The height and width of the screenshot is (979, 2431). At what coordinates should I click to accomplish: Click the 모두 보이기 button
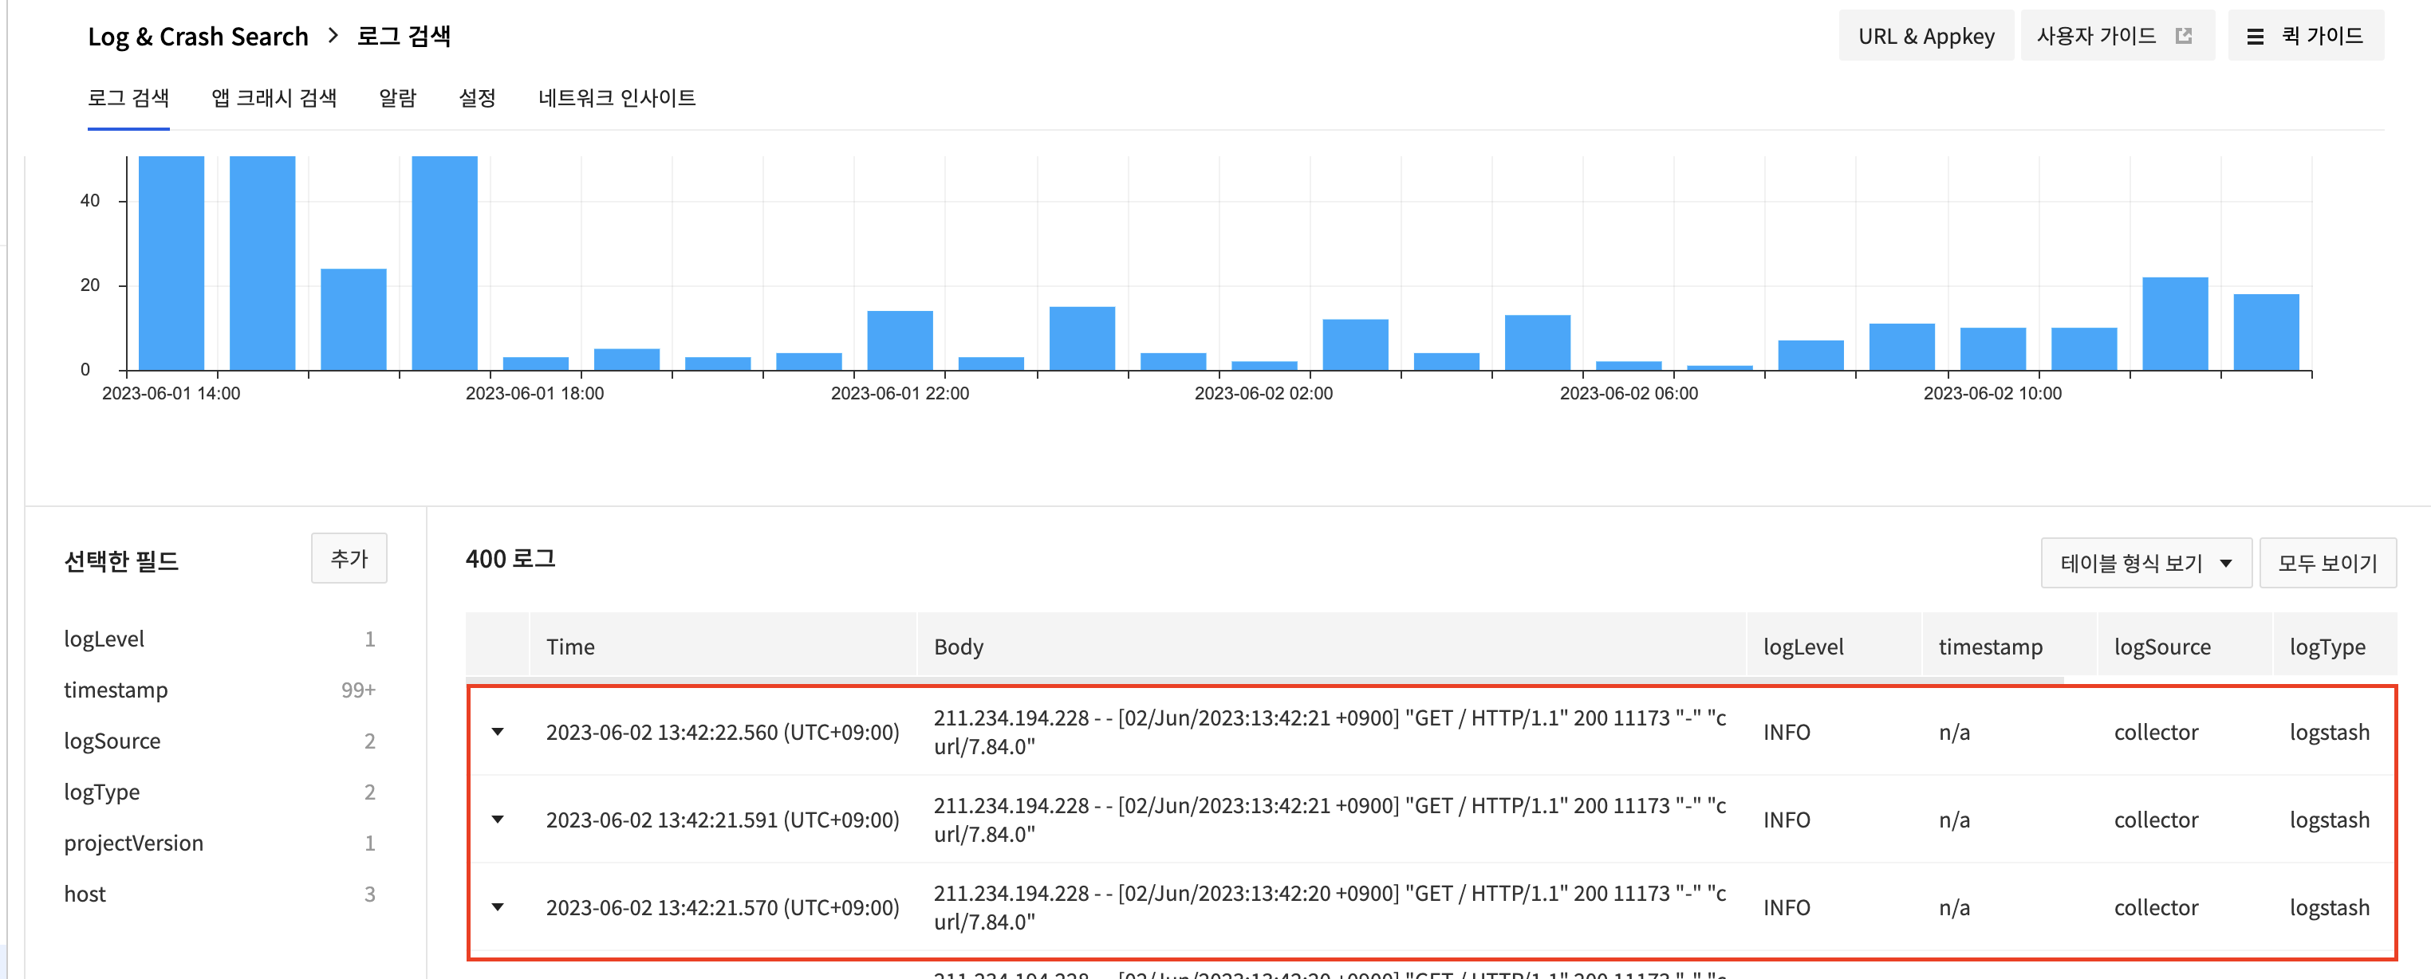[2327, 563]
